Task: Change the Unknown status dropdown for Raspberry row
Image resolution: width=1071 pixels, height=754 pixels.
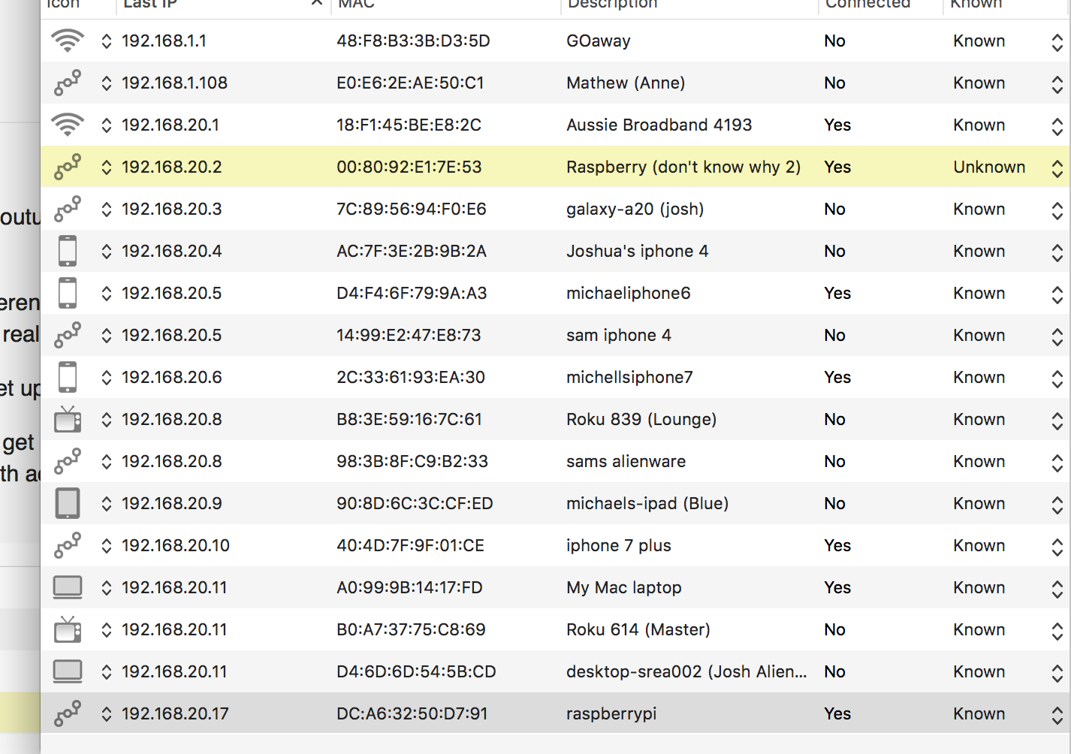Action: (x=1057, y=168)
